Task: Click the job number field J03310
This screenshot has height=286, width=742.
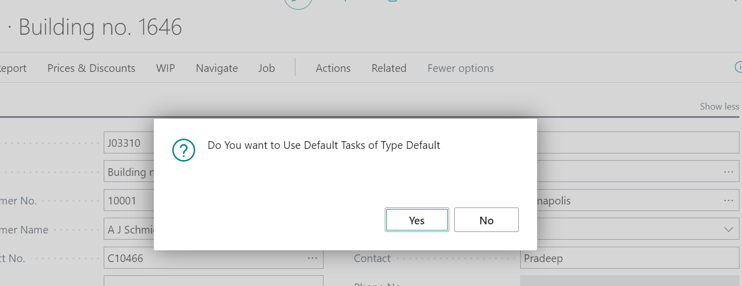Action: [129, 143]
